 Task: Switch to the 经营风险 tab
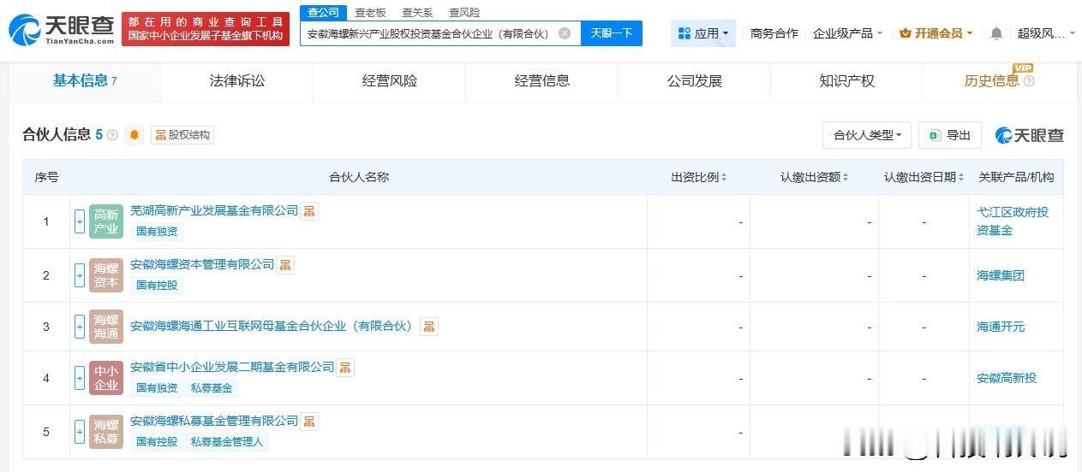(x=390, y=81)
